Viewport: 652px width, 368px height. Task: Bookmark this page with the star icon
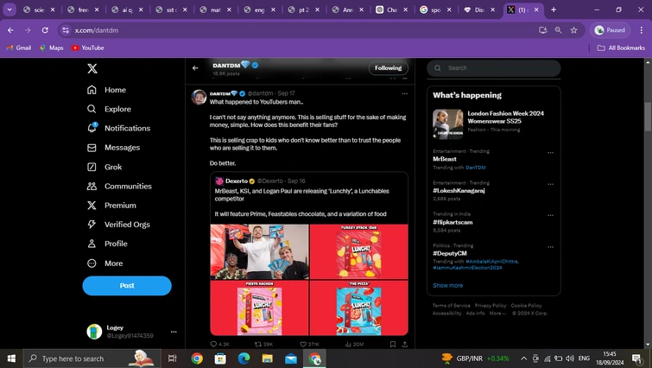coord(573,30)
